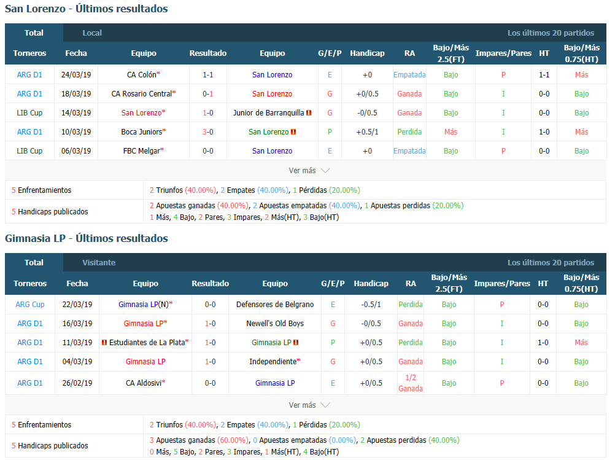Click the Resultado column header in the Gimnasia LP table
Image resolution: width=615 pixels, height=460 pixels.
[211, 283]
